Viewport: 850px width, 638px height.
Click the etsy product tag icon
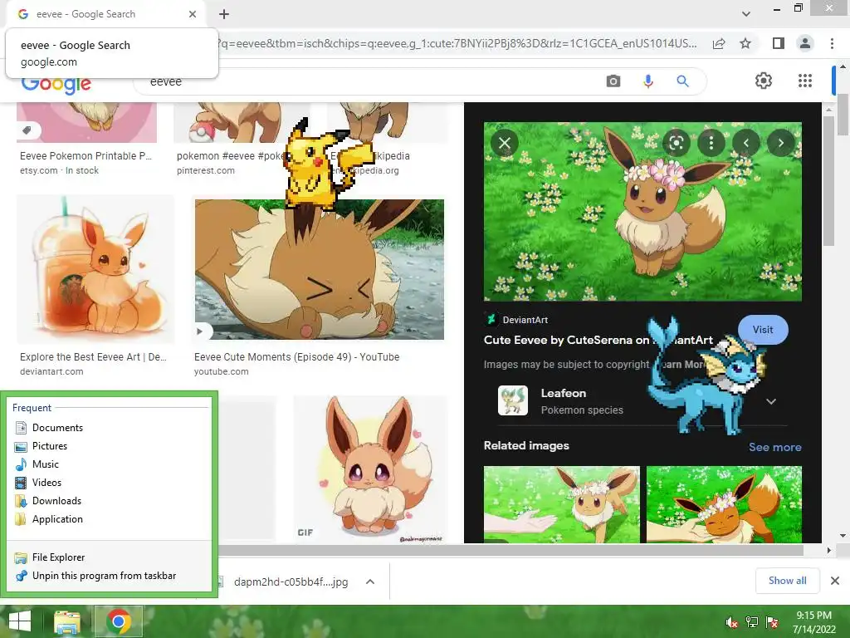pos(27,130)
